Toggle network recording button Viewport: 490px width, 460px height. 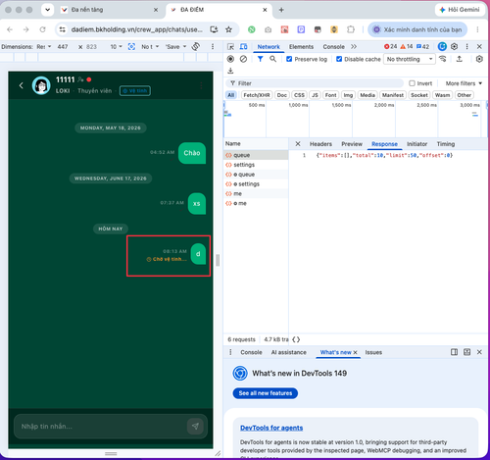coord(230,59)
